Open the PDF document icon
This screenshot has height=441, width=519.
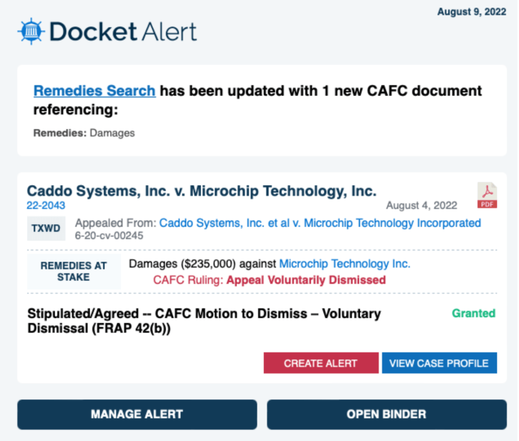click(487, 196)
